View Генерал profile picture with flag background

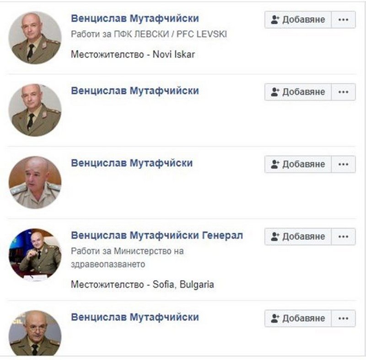[x=35, y=254]
